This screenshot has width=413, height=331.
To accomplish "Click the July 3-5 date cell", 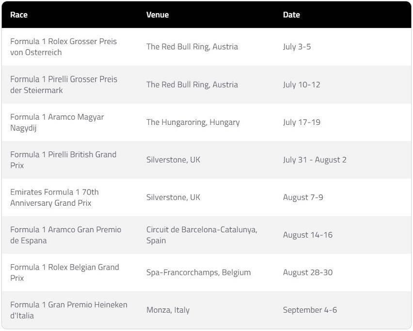I will 297,47.
